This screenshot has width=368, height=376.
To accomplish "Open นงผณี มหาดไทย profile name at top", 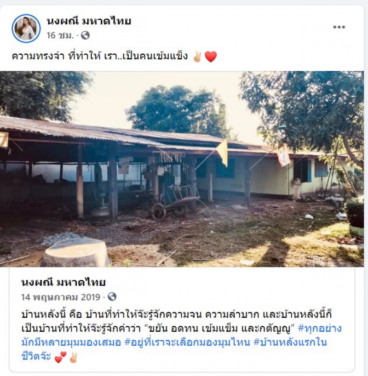I will tap(89, 21).
